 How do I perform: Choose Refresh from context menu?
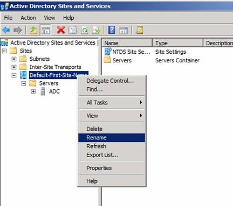pyautogui.click(x=112, y=146)
